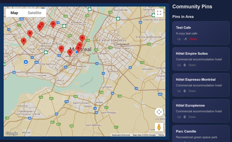Downvote Hôtel Empire Suites
232x142 pixels.
tap(192, 65)
